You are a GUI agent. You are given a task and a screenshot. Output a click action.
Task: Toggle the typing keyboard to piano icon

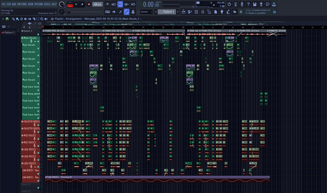[x=107, y=12]
